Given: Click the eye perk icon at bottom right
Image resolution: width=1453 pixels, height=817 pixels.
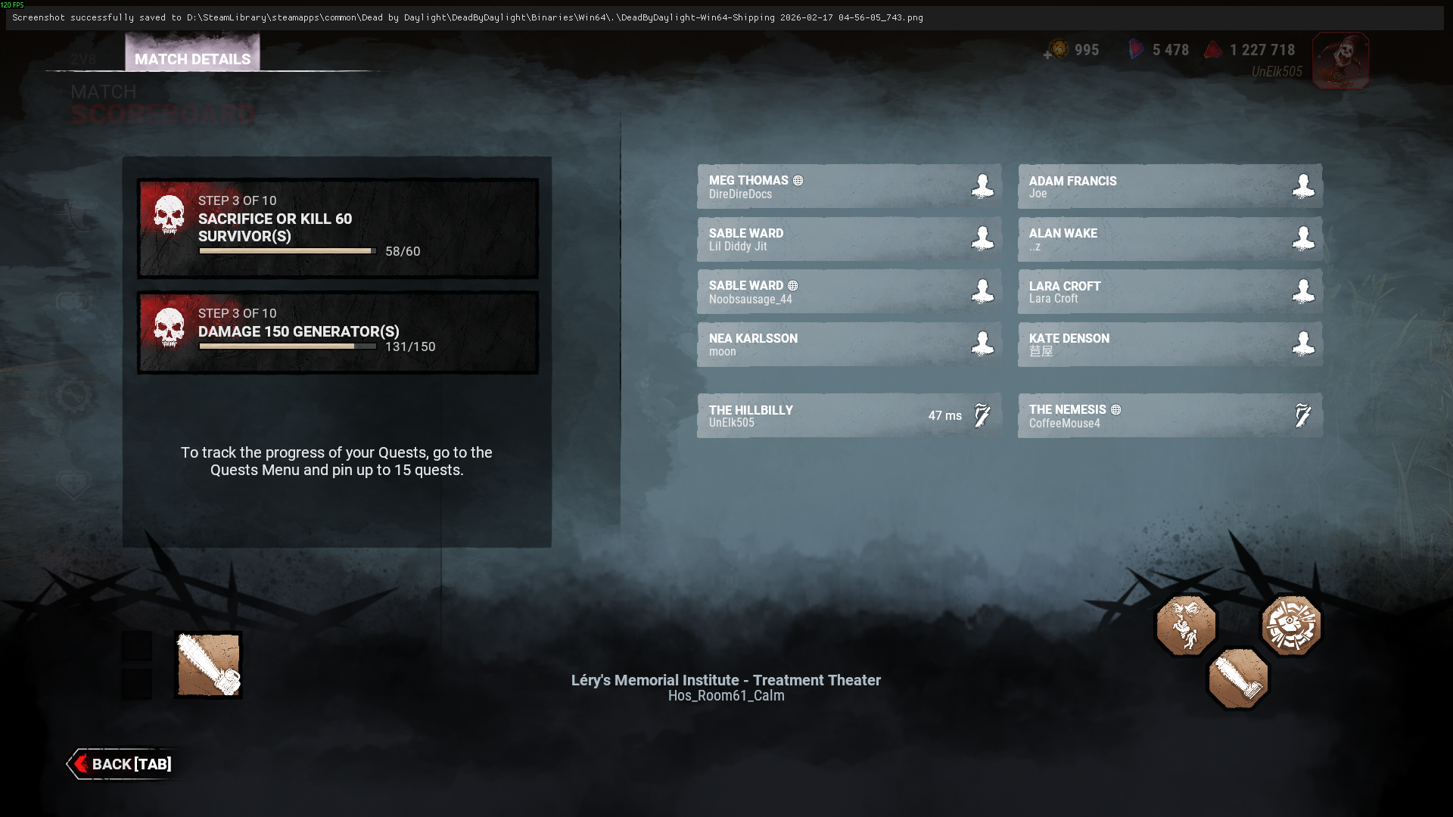Looking at the screenshot, I should [1291, 626].
